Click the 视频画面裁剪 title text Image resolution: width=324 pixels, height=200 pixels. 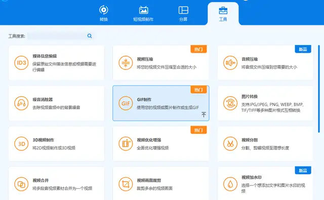[149, 181]
